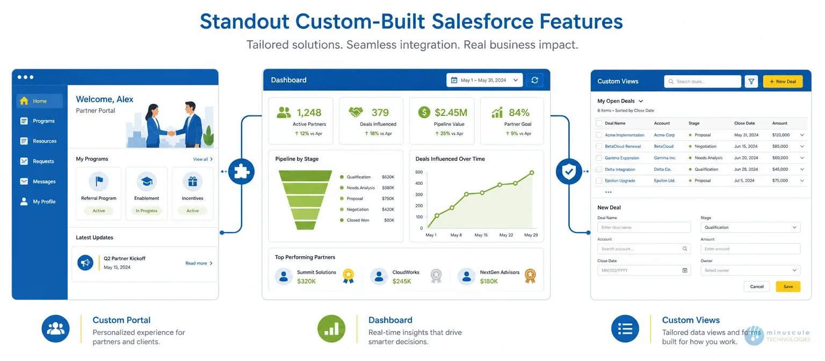825x361 pixels.
Task: Click the silver medal beside CloudWorks
Action: [436, 276]
